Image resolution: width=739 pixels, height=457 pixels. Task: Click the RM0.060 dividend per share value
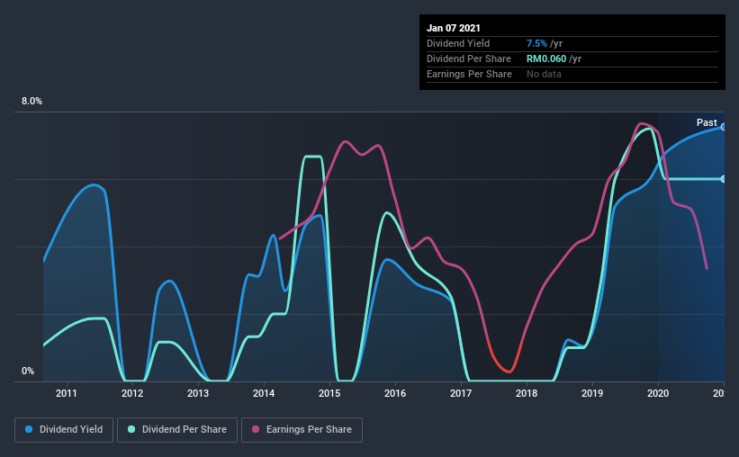point(546,58)
